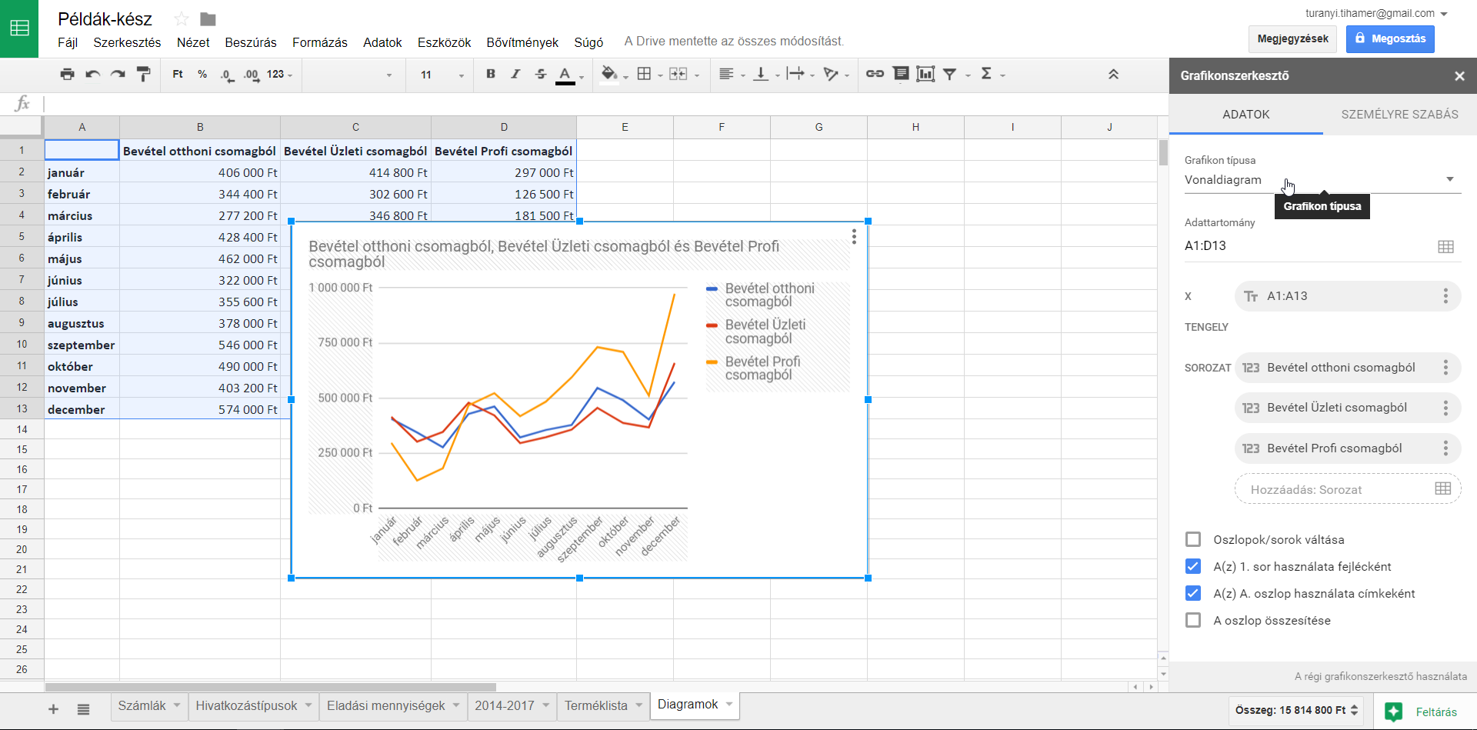Viewport: 1477px width, 730px height.
Task: Click the Megjegyzések button
Action: tap(1292, 38)
